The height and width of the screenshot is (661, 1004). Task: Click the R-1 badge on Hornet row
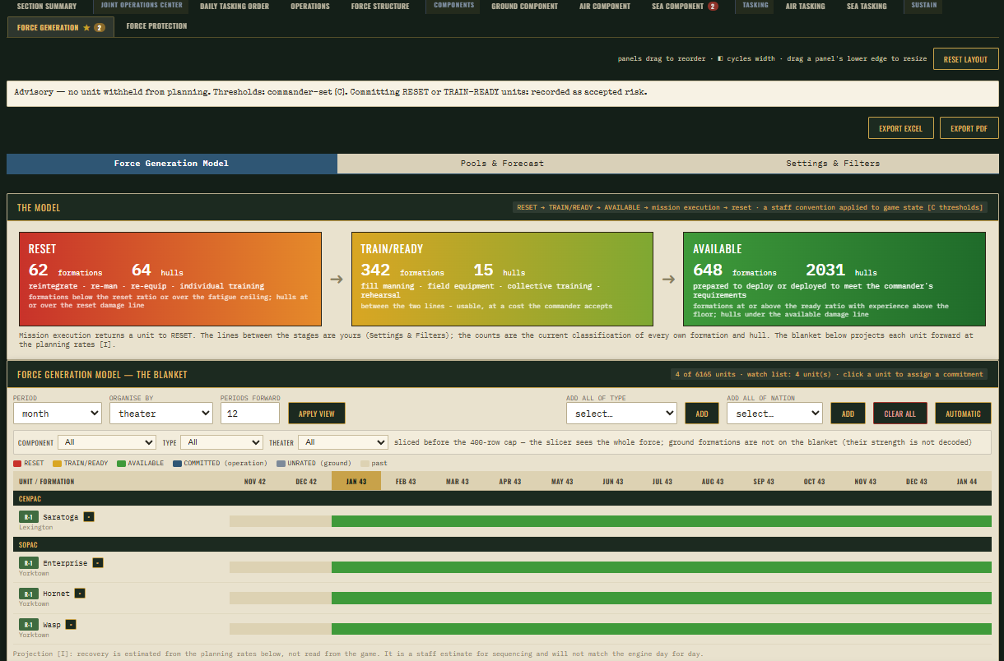point(29,594)
